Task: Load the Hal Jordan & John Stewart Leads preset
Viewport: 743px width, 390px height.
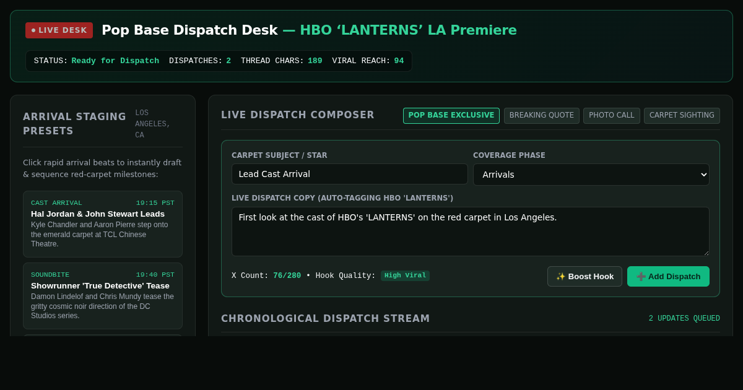Action: pyautogui.click(x=103, y=224)
